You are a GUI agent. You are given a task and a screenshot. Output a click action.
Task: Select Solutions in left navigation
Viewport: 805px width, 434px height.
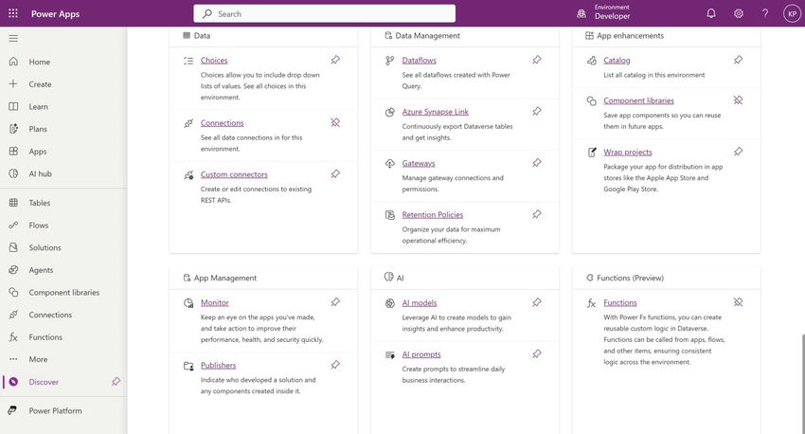click(x=45, y=247)
